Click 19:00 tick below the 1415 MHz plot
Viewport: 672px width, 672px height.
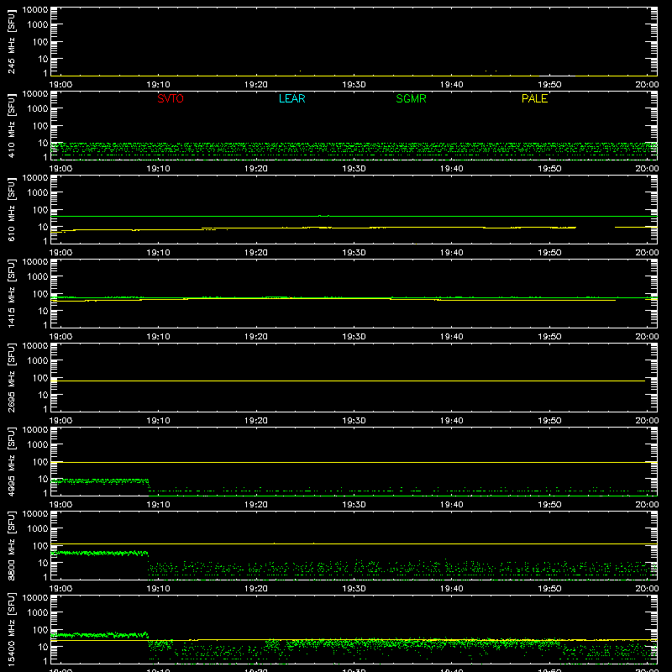(60, 337)
